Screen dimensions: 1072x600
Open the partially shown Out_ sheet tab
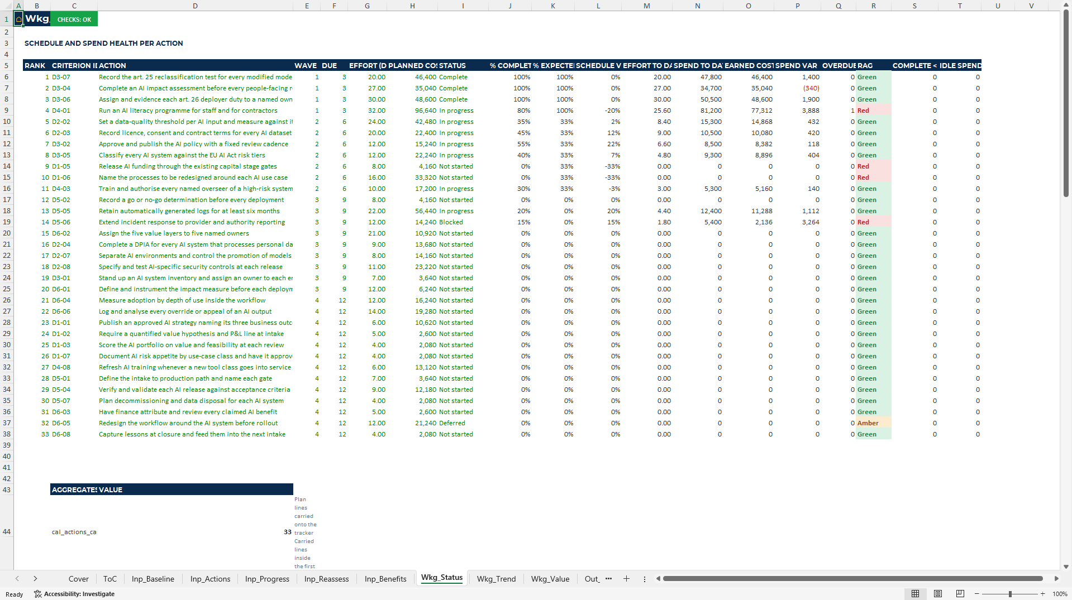point(592,579)
